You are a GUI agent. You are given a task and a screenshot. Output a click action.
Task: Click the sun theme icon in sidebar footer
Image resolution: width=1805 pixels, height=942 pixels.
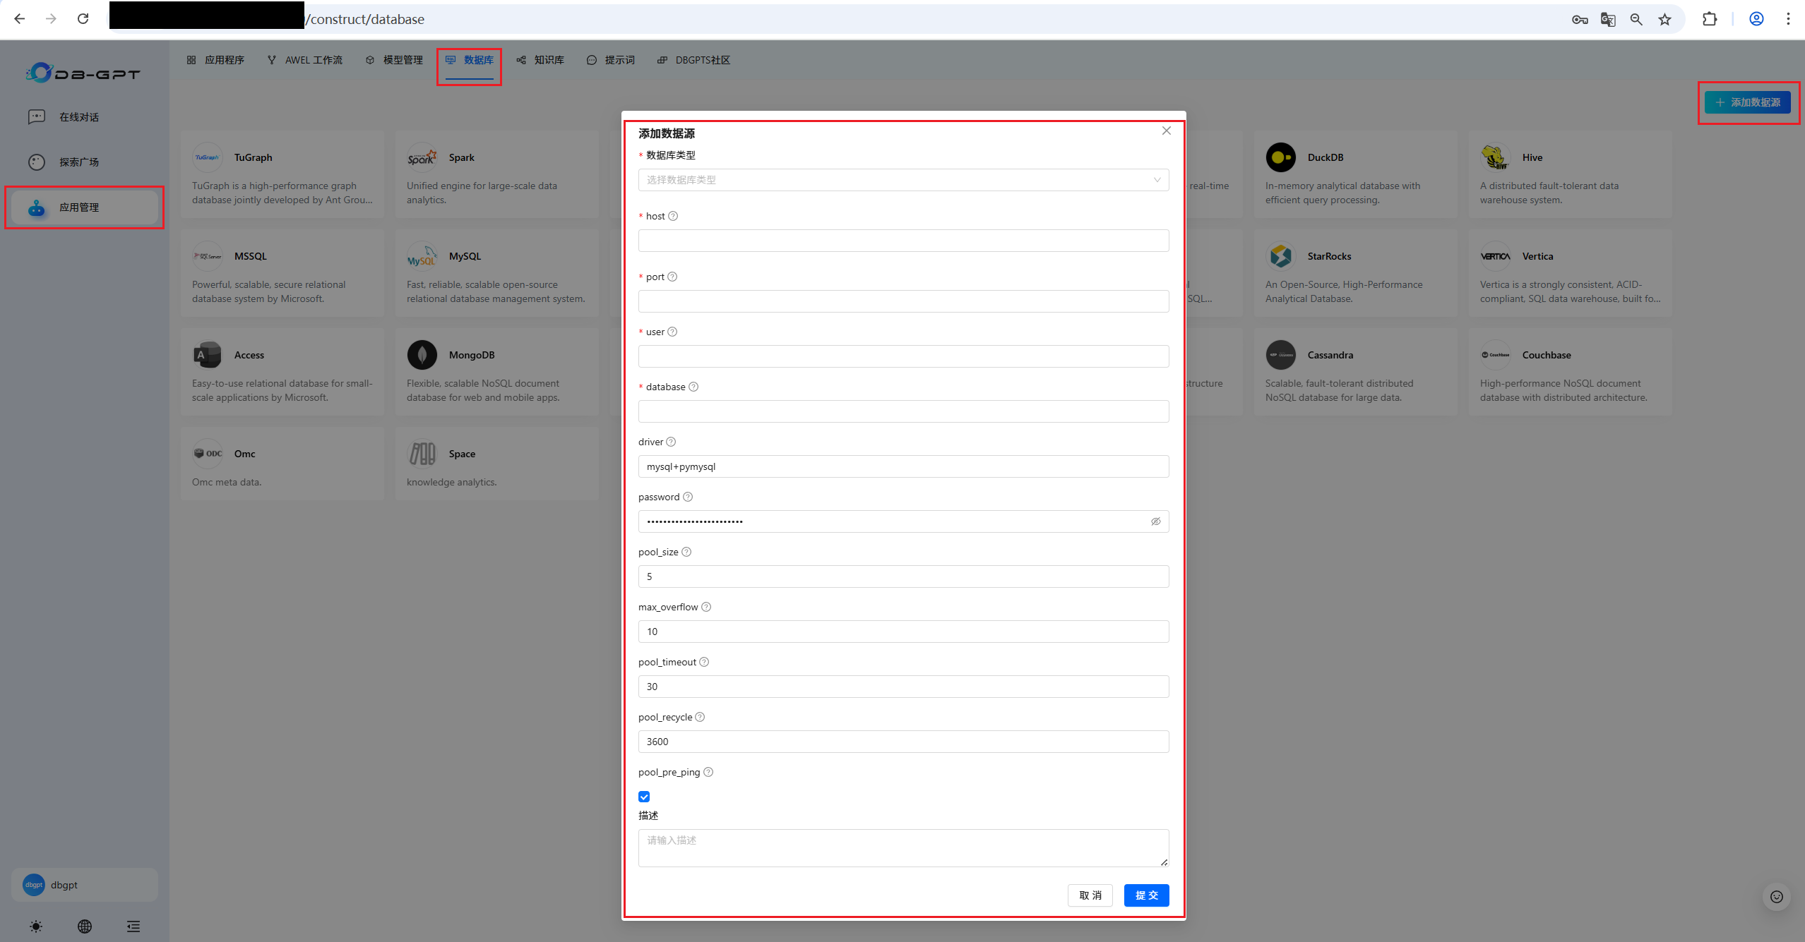tap(36, 926)
